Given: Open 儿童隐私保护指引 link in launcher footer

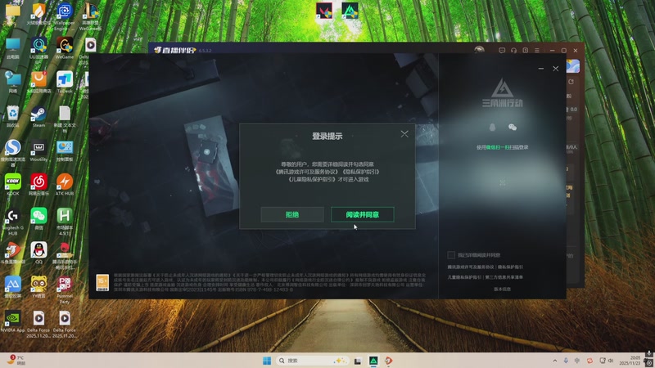Looking at the screenshot, I should (464, 277).
